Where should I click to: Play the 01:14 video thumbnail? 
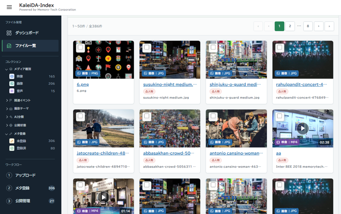(x=104, y=197)
